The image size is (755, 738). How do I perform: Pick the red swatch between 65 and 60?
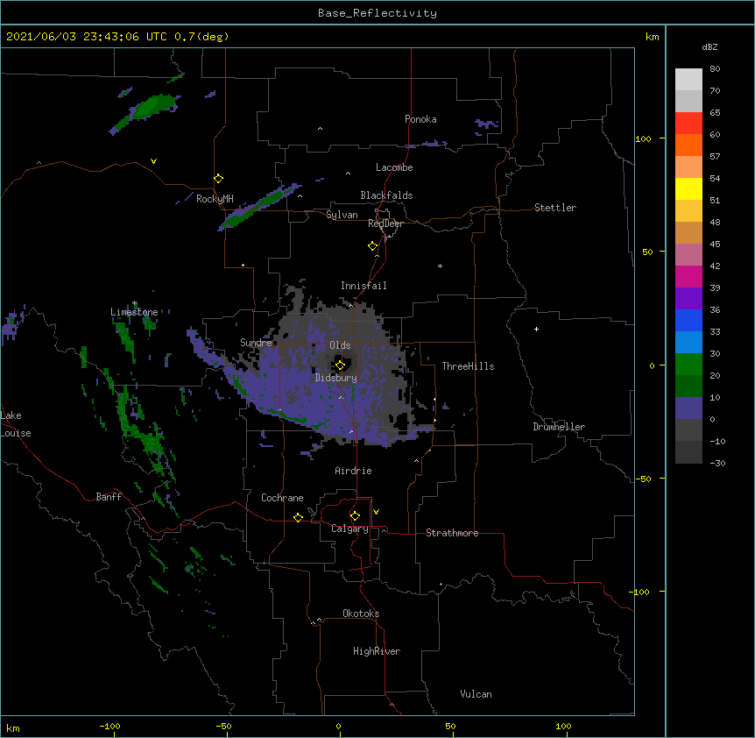point(688,123)
